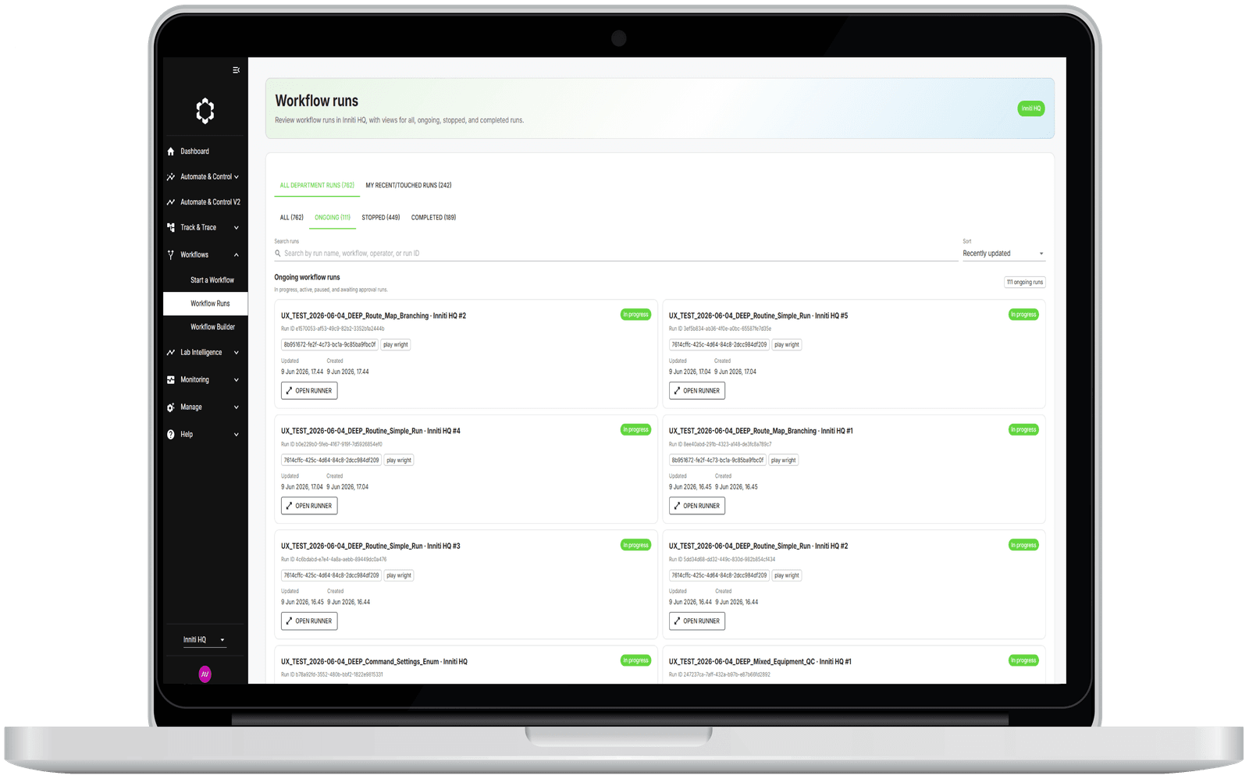This screenshot has width=1249, height=779.
Task: Open runner for Routine_Simple_Run Inniti HQ #2
Action: click(697, 621)
